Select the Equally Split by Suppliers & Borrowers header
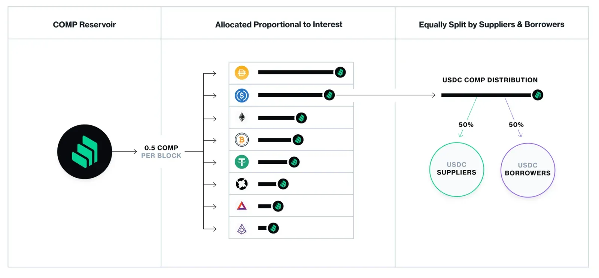599x278 pixels. tap(492, 25)
